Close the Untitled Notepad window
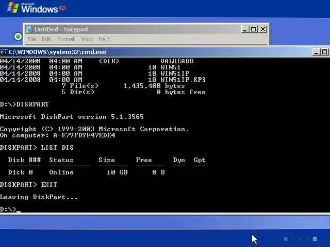The width and height of the screenshot is (330, 247). tap(263, 29)
